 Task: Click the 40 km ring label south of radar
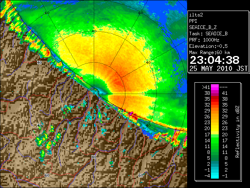[94, 157]
